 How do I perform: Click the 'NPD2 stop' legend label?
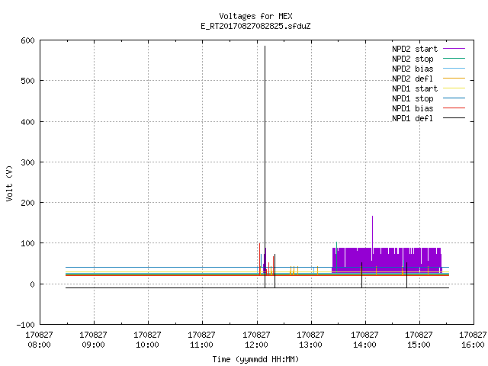(x=413, y=59)
